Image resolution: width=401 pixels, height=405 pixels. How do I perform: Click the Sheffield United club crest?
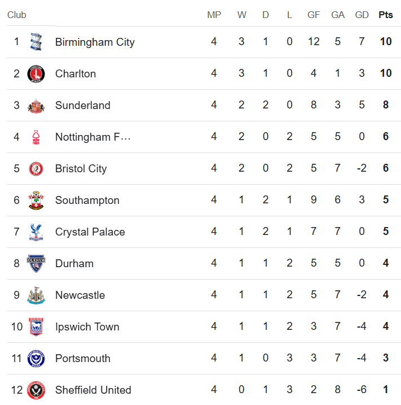[36, 390]
